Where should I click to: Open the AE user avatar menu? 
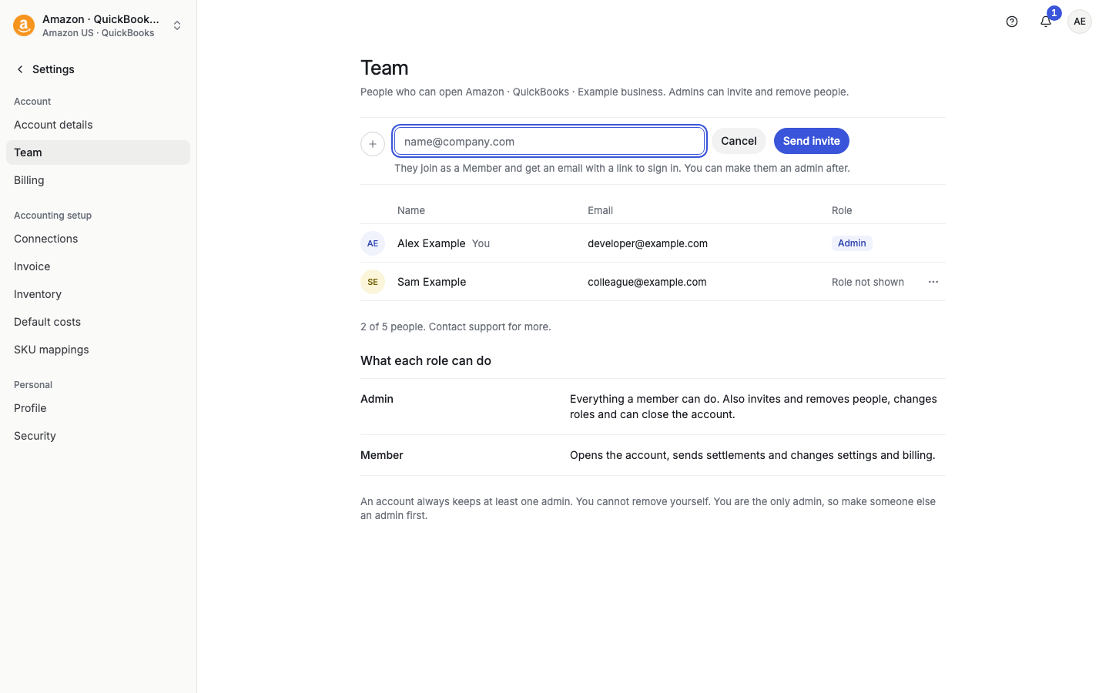tap(1080, 22)
